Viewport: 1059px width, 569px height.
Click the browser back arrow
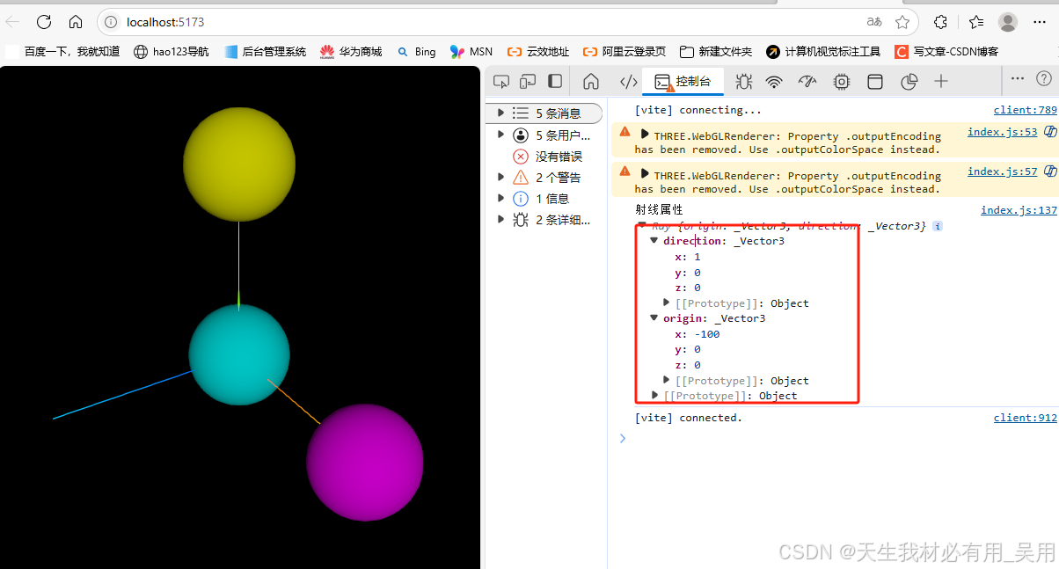click(x=13, y=22)
